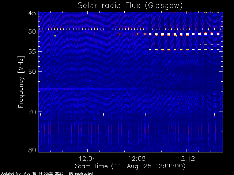
Task: Click the yellow dot below 50 MHz near 12:01
Action: (55, 36)
